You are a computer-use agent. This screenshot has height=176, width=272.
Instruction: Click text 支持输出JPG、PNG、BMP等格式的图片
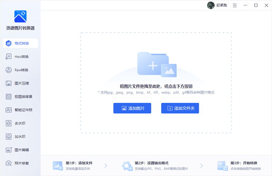(161, 169)
